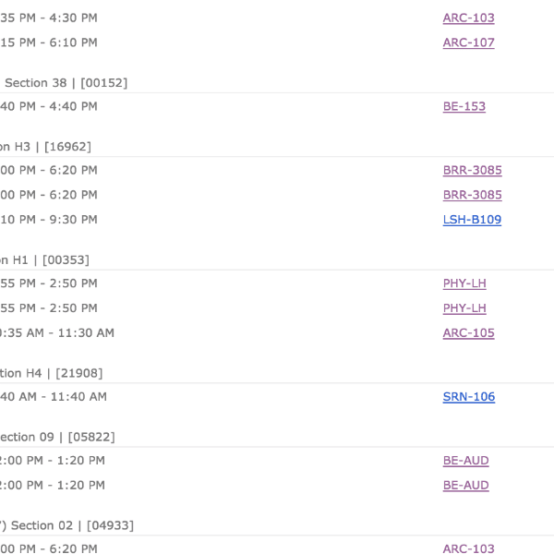Open the first PHY-LH link
The height and width of the screenshot is (554, 554).
point(464,283)
